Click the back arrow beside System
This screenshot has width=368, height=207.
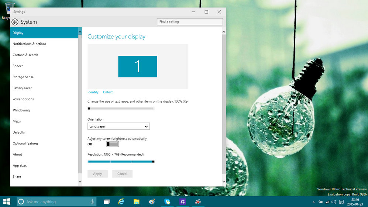tap(15, 22)
